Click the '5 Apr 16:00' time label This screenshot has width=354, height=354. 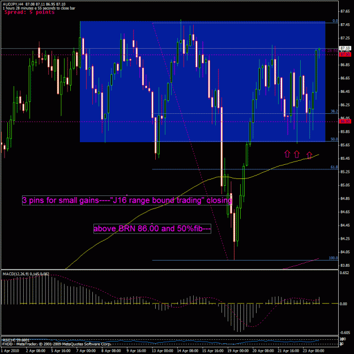point(61,351)
